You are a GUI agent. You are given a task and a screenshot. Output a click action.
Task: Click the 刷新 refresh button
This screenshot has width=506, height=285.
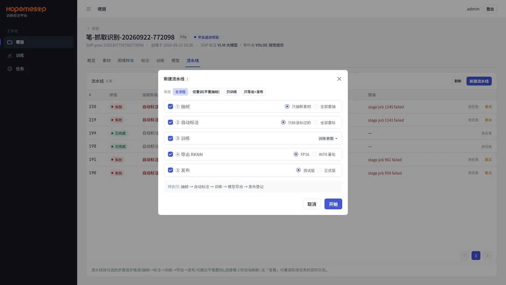(x=458, y=81)
